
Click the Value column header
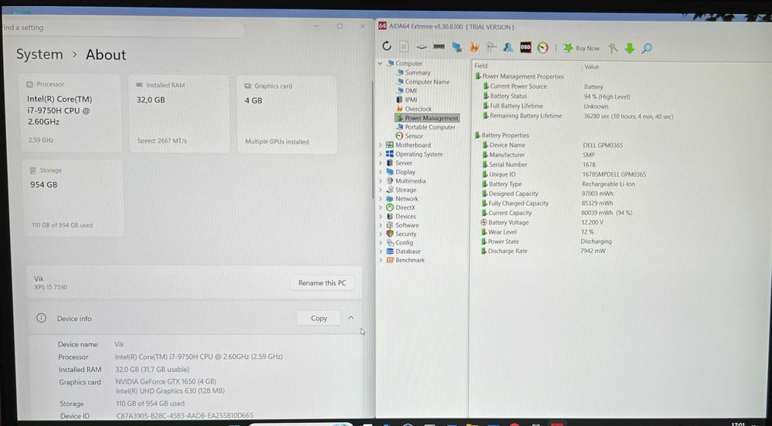pyautogui.click(x=591, y=66)
